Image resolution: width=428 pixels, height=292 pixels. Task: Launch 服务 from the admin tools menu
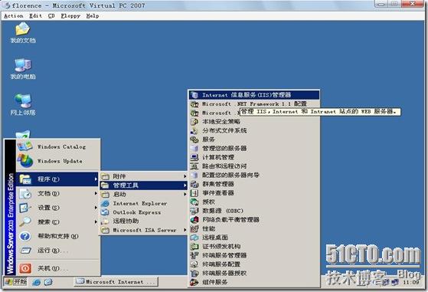[x=254, y=139]
